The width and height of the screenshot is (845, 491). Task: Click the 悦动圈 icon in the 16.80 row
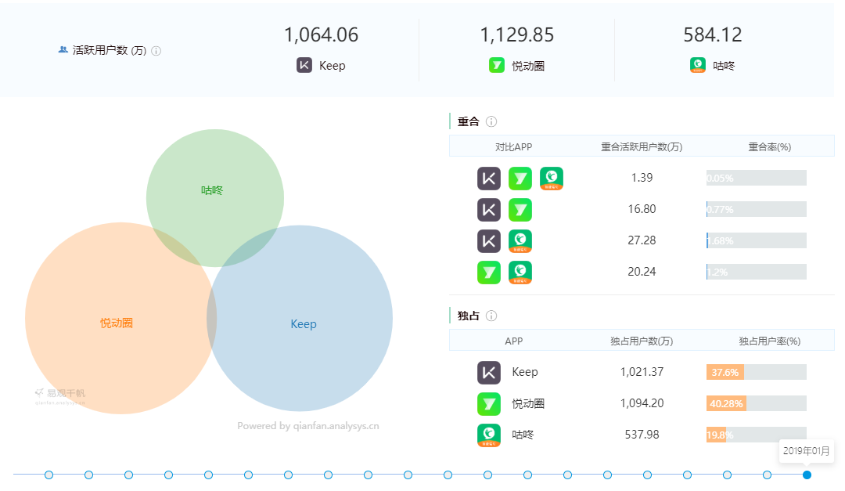[x=520, y=210]
